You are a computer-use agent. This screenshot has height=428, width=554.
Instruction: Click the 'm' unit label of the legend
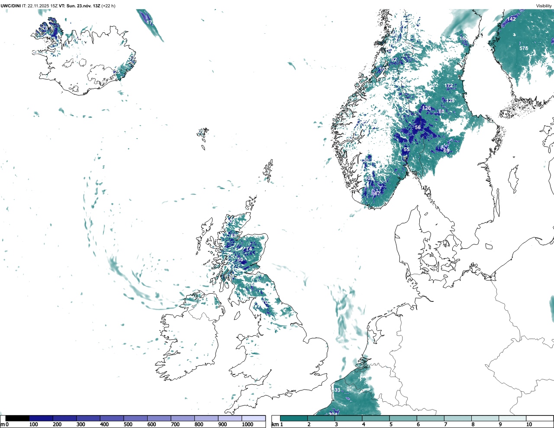[x=3, y=425]
